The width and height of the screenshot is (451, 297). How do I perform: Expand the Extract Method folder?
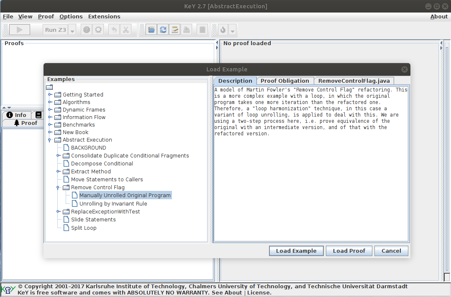click(x=58, y=172)
